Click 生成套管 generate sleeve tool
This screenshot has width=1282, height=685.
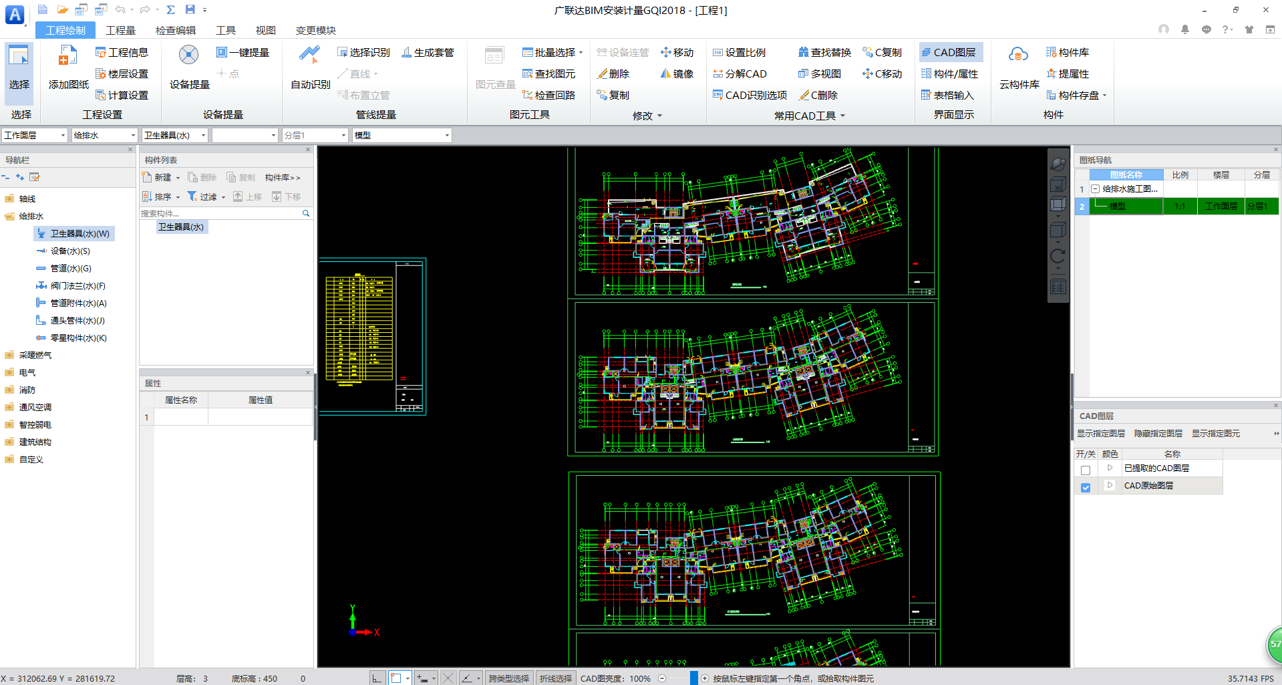[428, 52]
